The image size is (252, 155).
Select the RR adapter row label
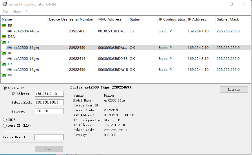click(x=10, y=26)
